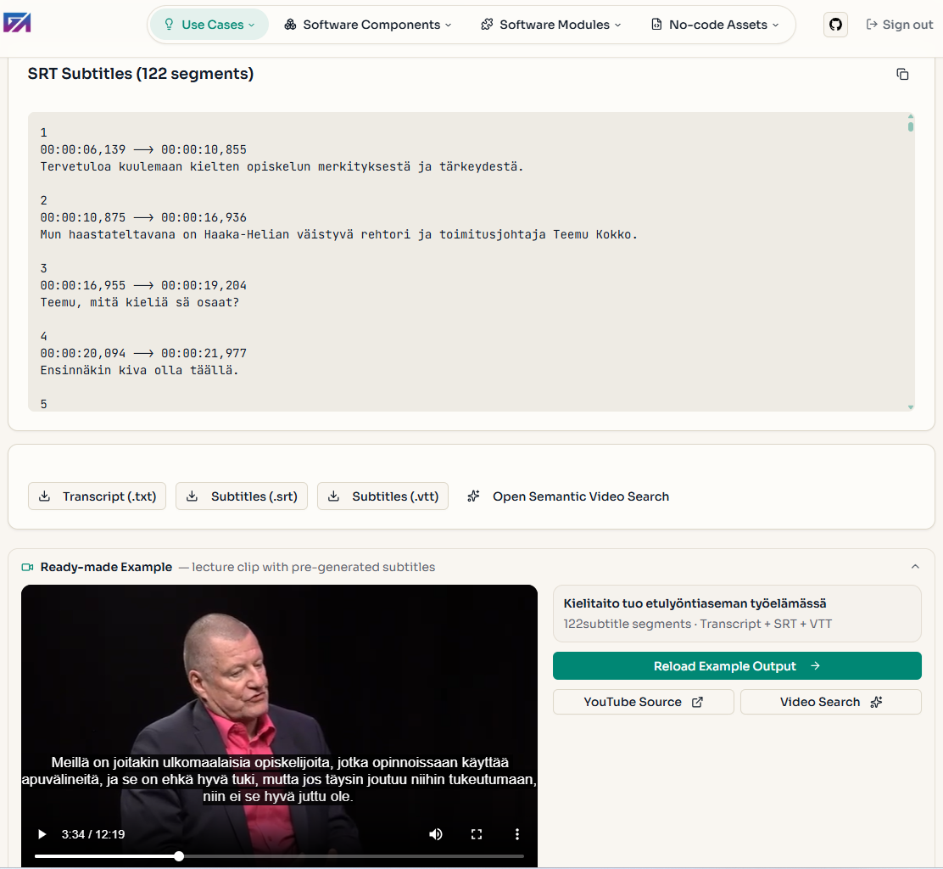This screenshot has height=869, width=943.
Task: Seek using the video progress bar
Action: 279,856
